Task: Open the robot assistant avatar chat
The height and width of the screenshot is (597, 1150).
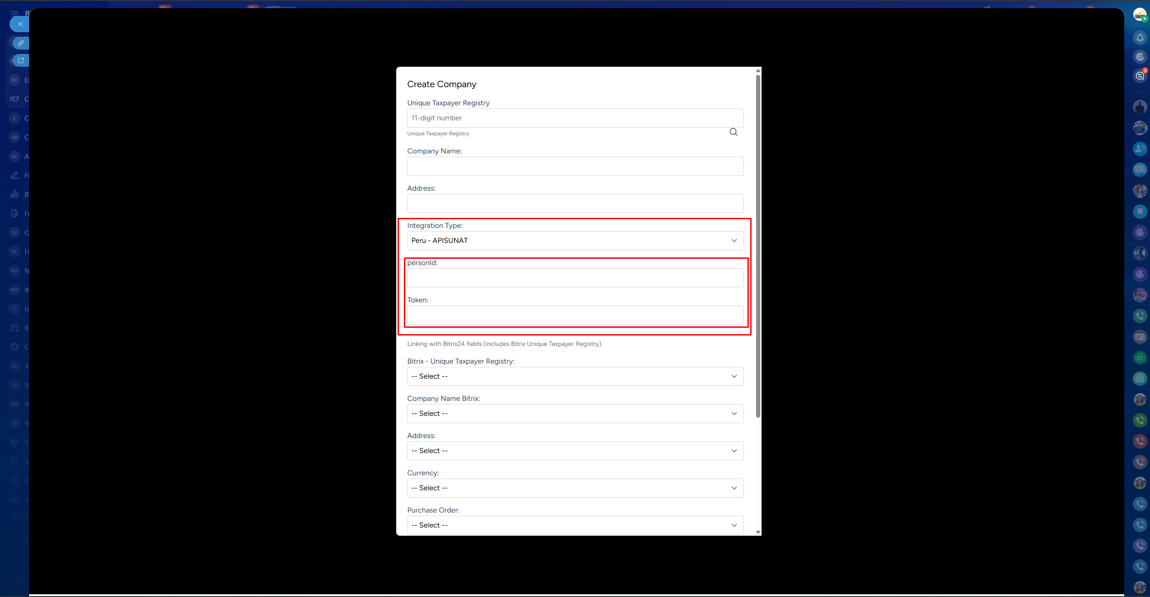Action: click(1140, 128)
